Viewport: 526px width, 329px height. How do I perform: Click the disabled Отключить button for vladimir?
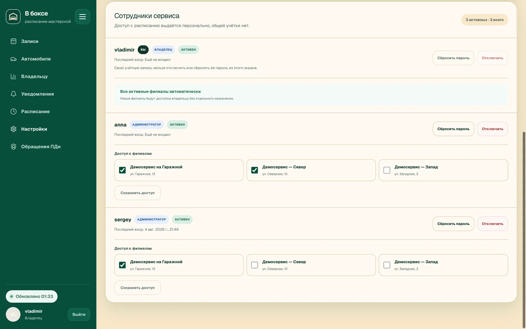tap(492, 58)
